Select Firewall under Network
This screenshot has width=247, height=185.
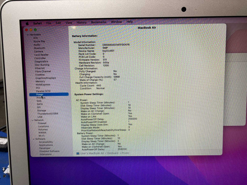(42, 123)
